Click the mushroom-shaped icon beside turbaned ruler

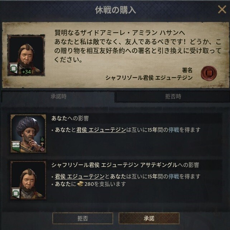(x=42, y=144)
